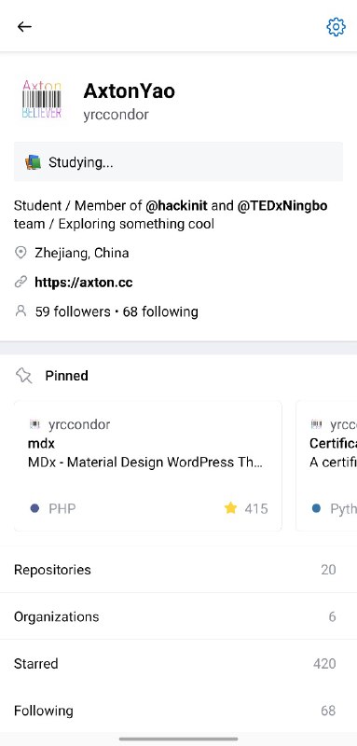Screen dimensions: 357x746
Task: Open the Organizations list row
Action: 178,616
